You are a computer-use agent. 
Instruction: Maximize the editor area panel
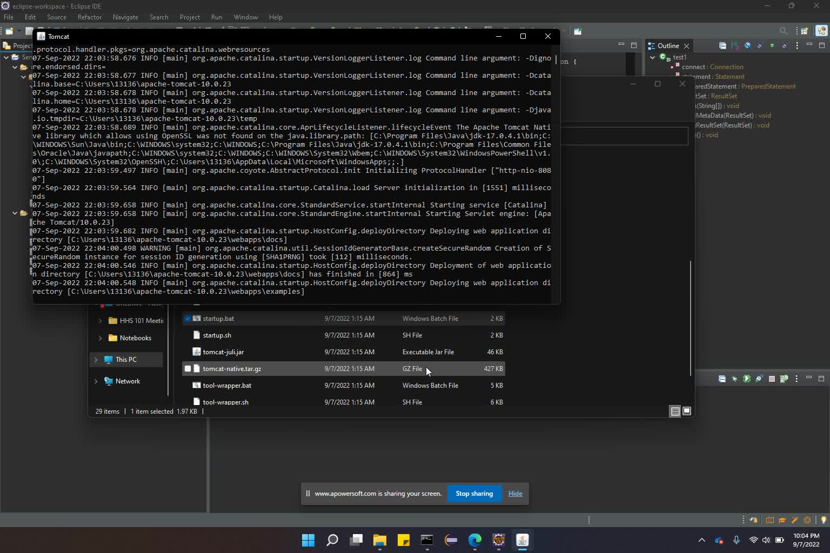[x=634, y=45]
